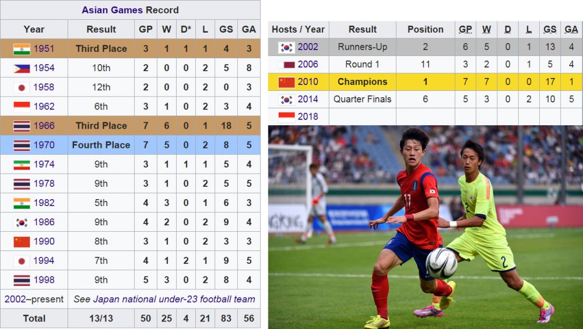Image resolution: width=583 pixels, height=329 pixels.
Task: Click the Philippines flag icon beside 1954
Action: (x=22, y=68)
